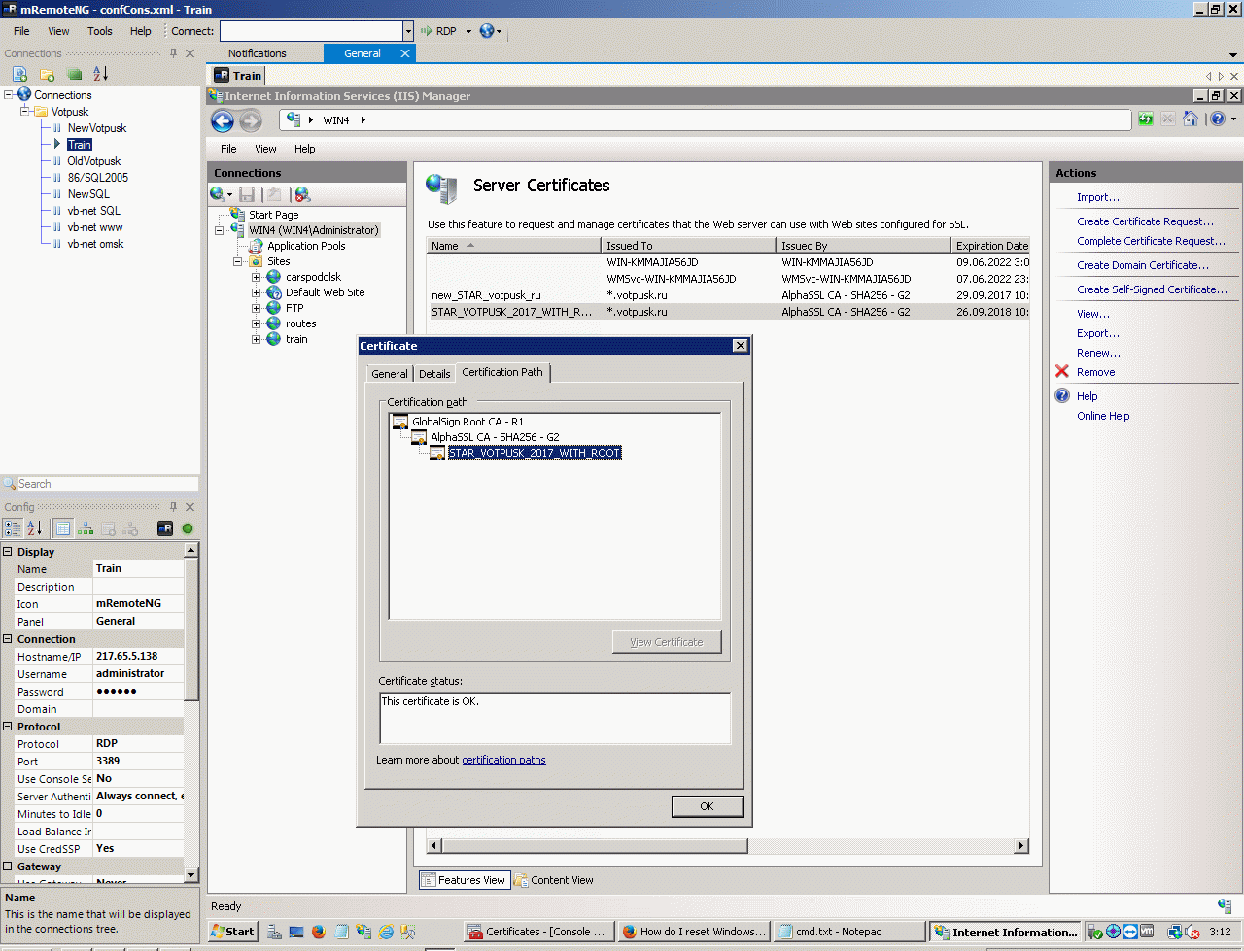
Task: Close the Certificate dialog with X
Action: 740,346
